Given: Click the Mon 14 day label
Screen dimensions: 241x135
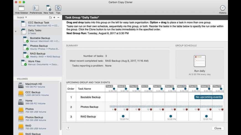Looking at the screenshot, I should 181,86.
